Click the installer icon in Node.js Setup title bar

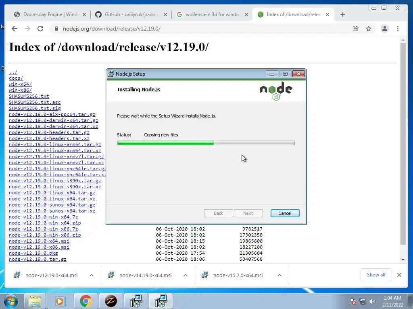click(x=111, y=74)
